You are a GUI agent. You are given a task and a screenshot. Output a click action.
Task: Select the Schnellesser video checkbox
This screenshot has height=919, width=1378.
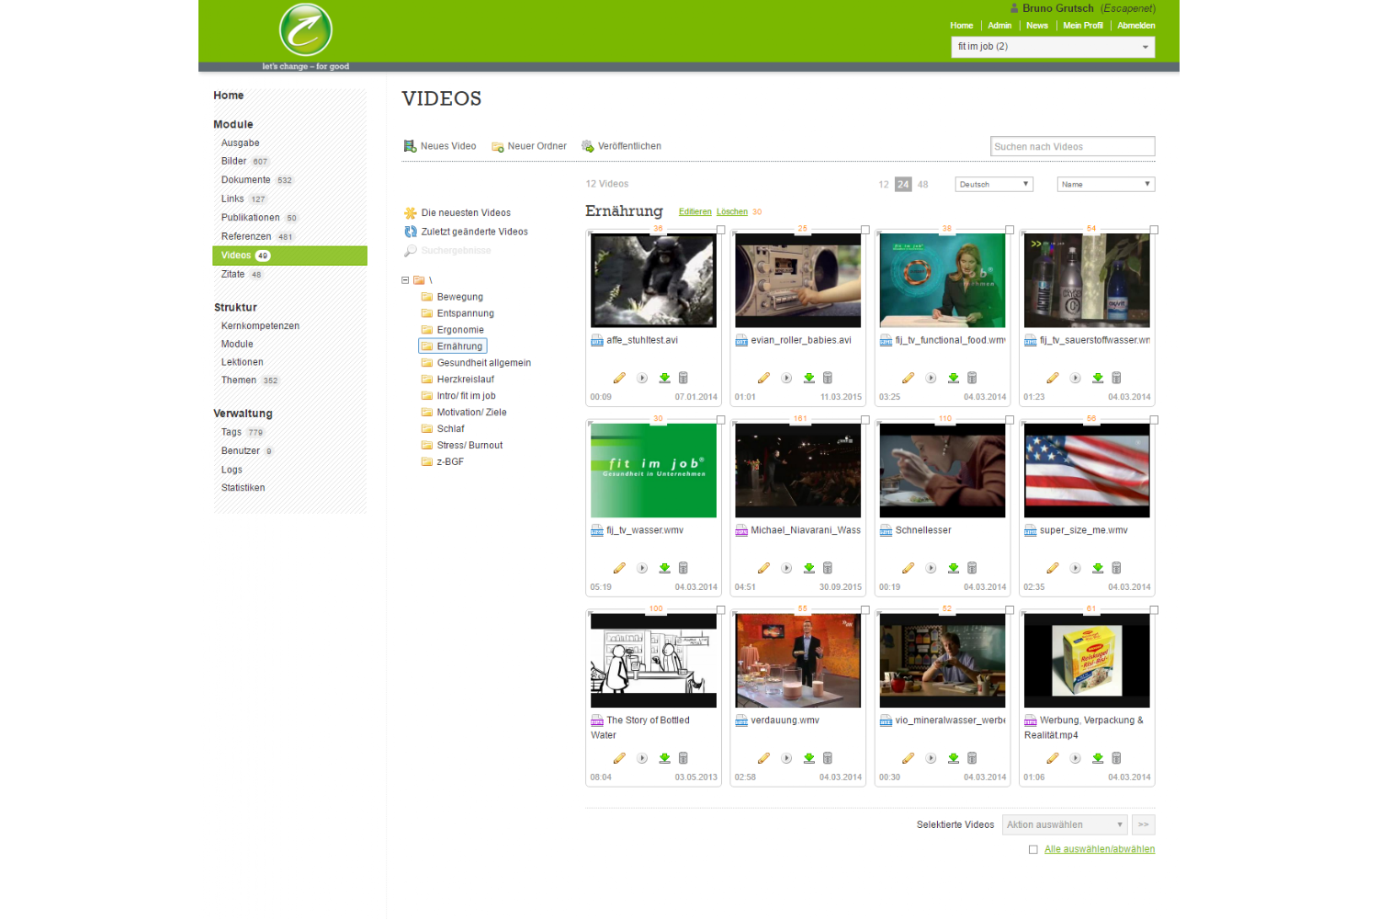[1010, 420]
